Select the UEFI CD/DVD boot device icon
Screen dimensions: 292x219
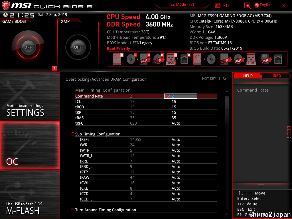click(x=131, y=59)
